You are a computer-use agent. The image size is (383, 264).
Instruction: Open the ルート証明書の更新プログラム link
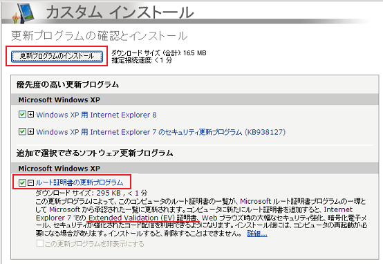point(80,182)
